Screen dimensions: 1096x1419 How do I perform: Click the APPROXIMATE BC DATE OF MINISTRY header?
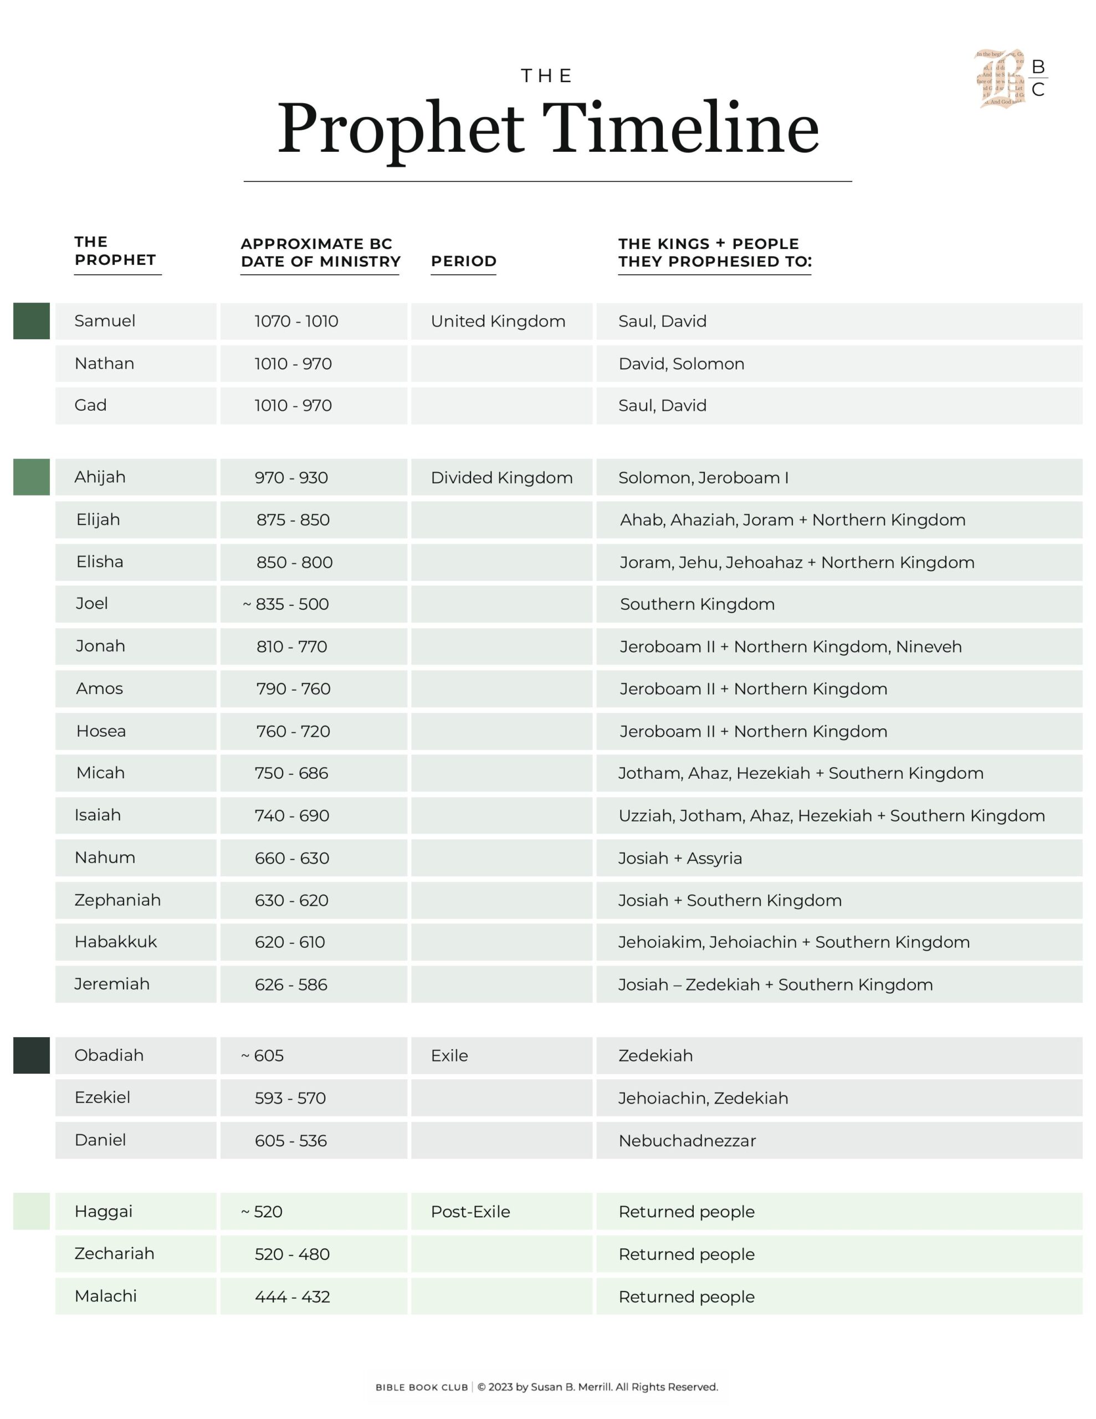(320, 253)
